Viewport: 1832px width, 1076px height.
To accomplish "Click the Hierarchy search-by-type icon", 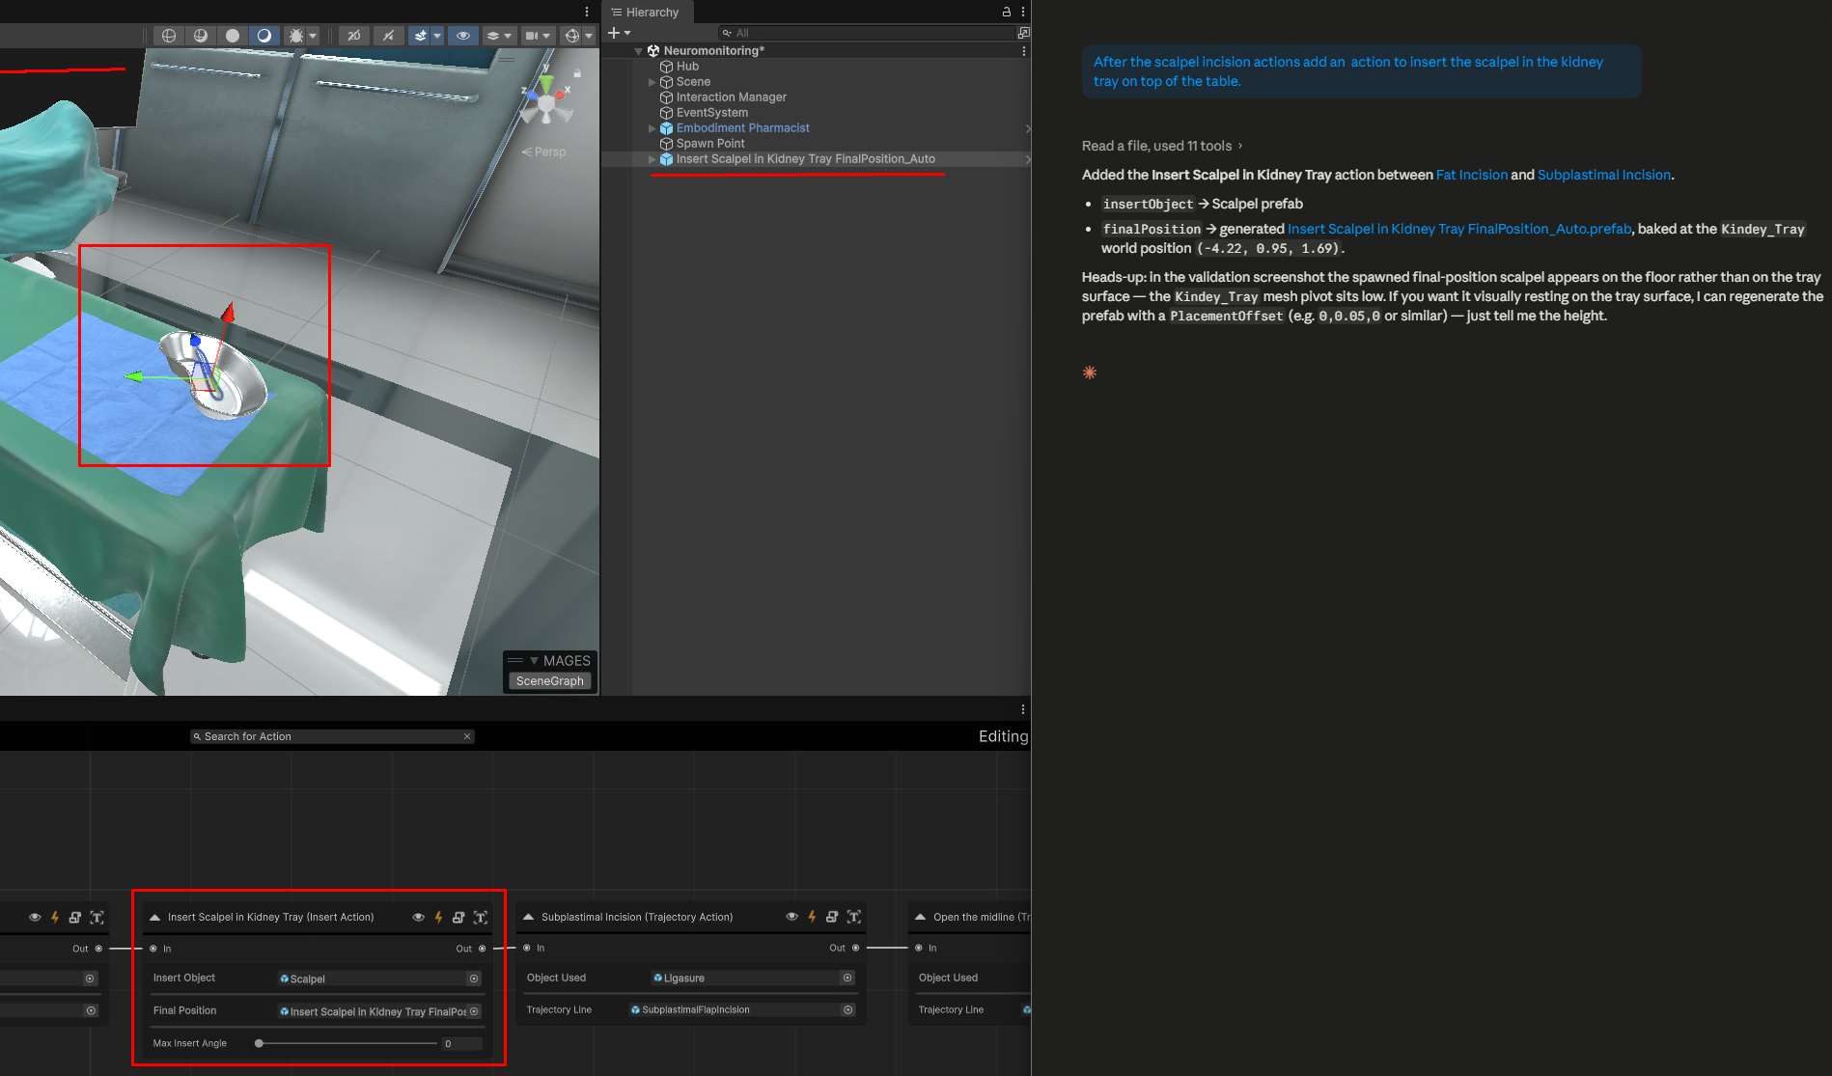I will pos(1023,33).
